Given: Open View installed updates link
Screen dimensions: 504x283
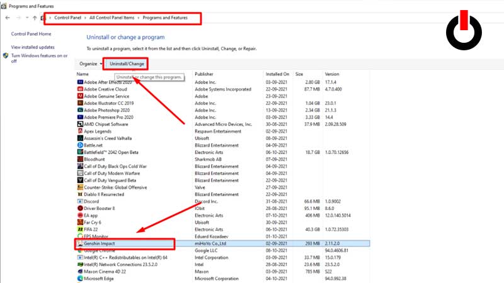Looking at the screenshot, I should coord(33,47).
